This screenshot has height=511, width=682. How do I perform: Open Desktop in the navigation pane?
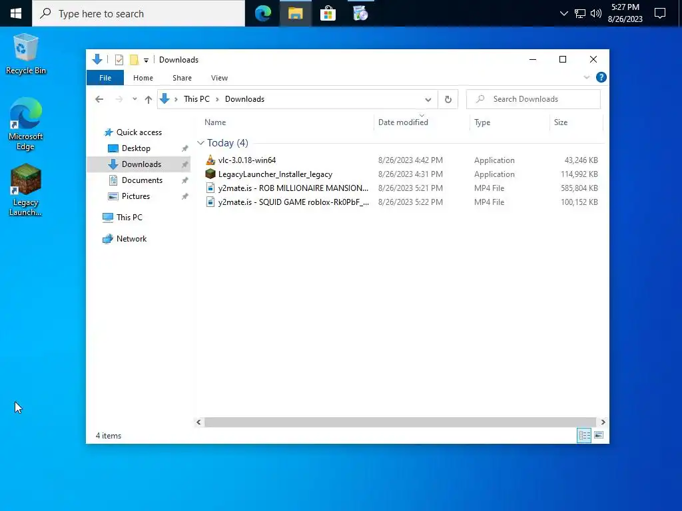(136, 148)
